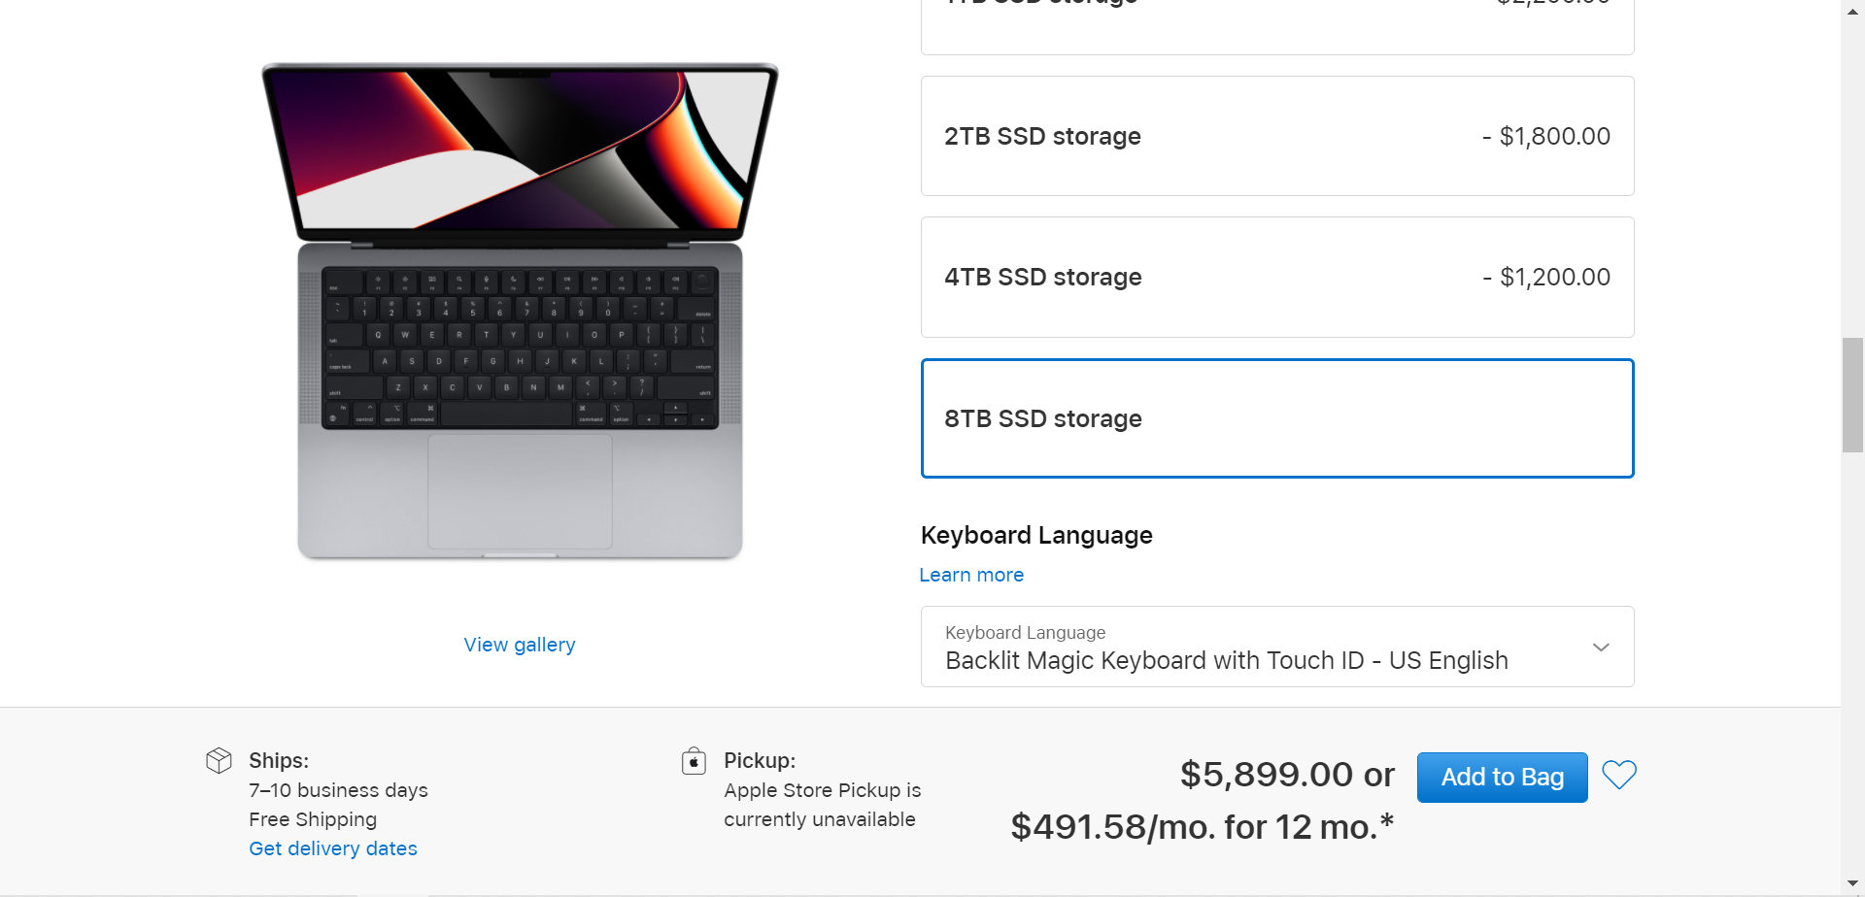Click the shipping box icon
The height and width of the screenshot is (897, 1865).
(219, 760)
